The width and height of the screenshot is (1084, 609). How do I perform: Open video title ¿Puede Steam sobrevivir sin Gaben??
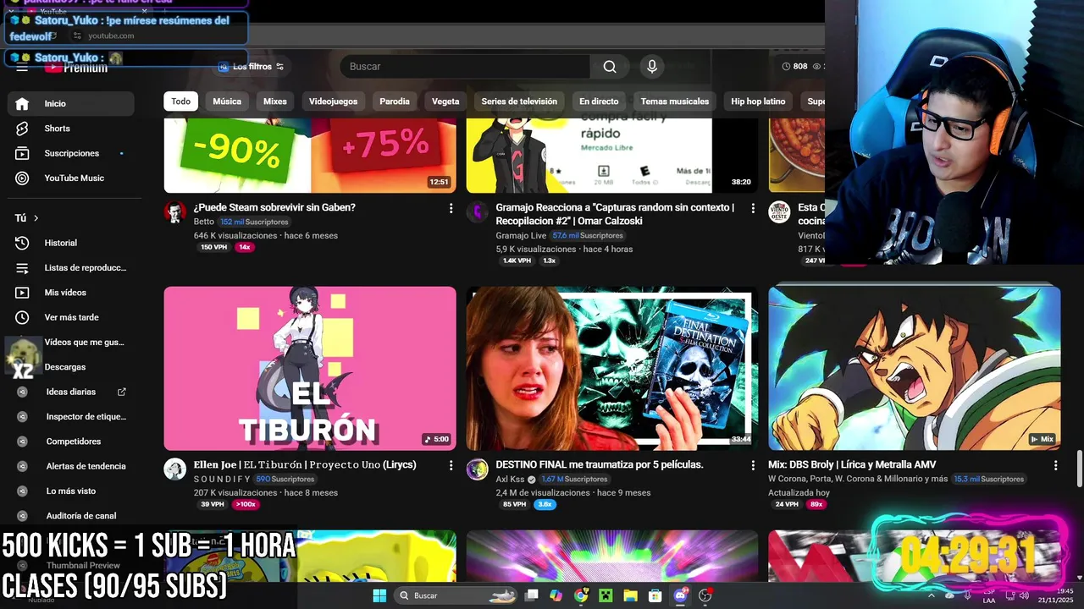[274, 207]
